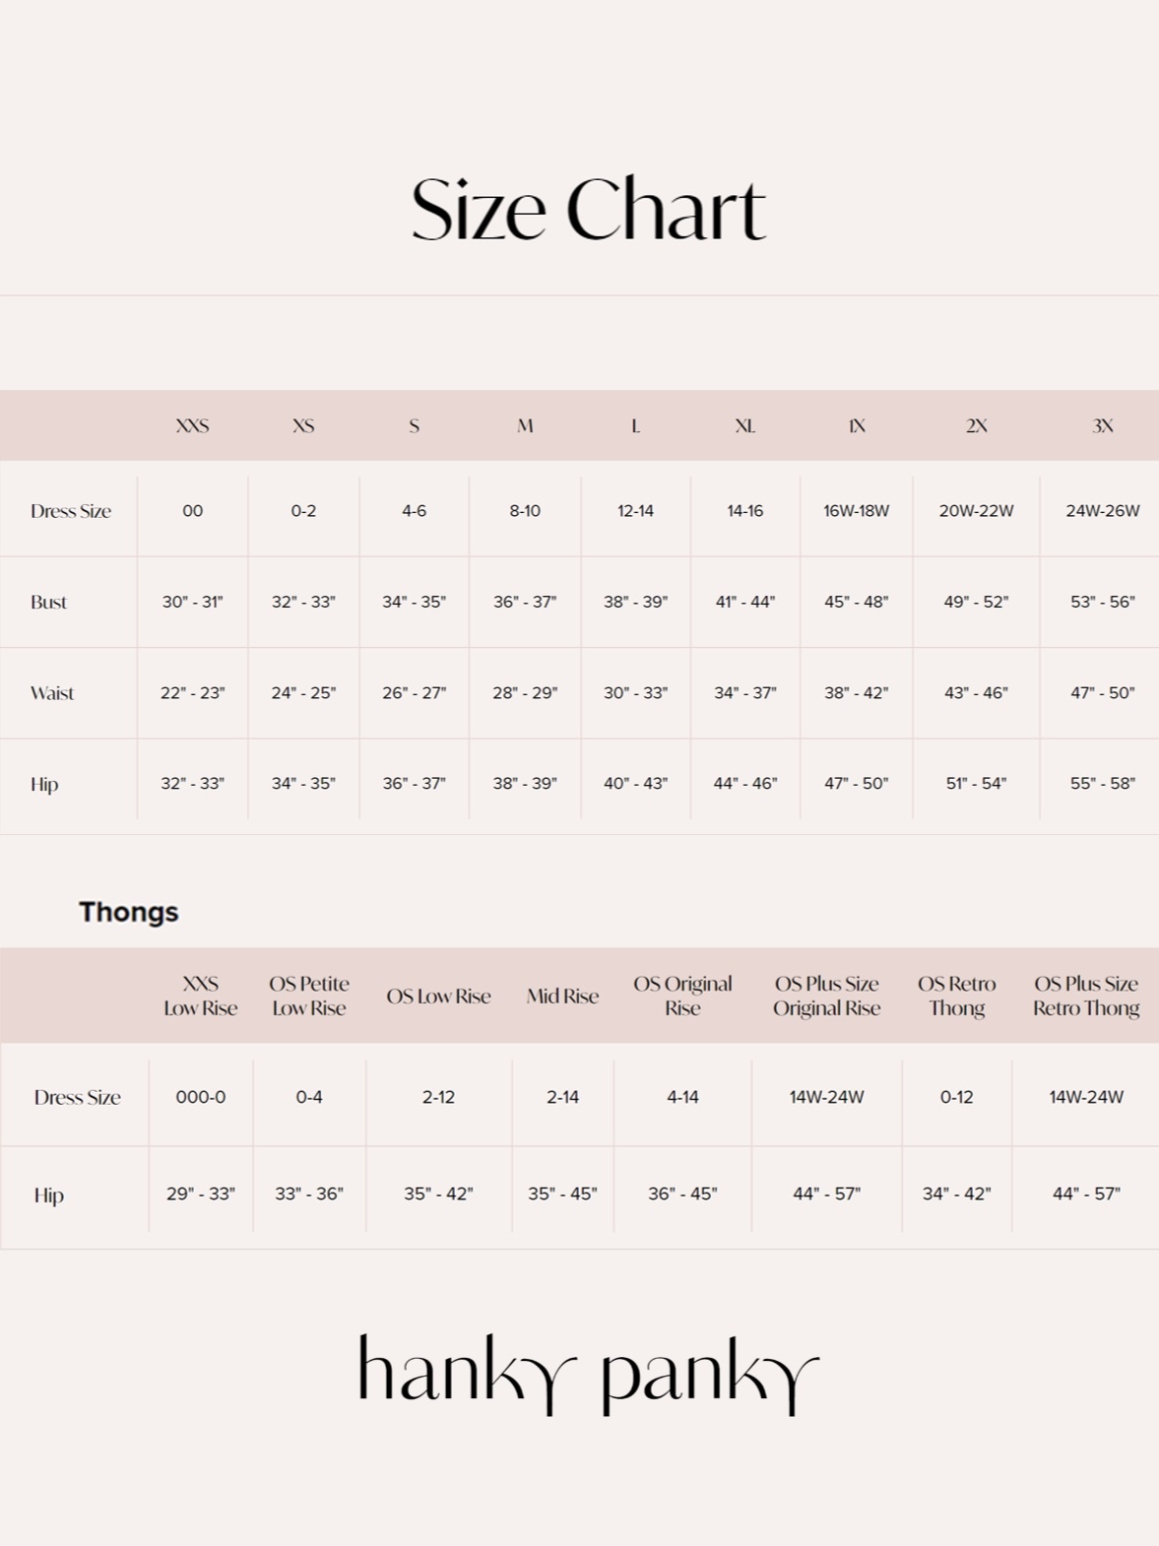Select the 000-0 dress size cell
The width and height of the screenshot is (1159, 1546).
[201, 1097]
